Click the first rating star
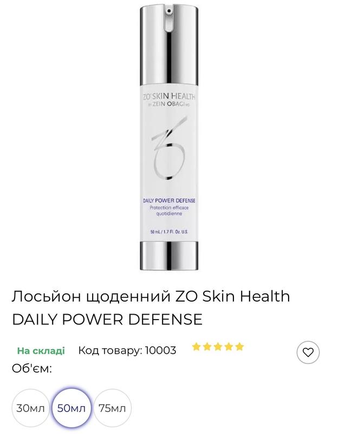Screen dimensions: 339x434 [x=196, y=347]
